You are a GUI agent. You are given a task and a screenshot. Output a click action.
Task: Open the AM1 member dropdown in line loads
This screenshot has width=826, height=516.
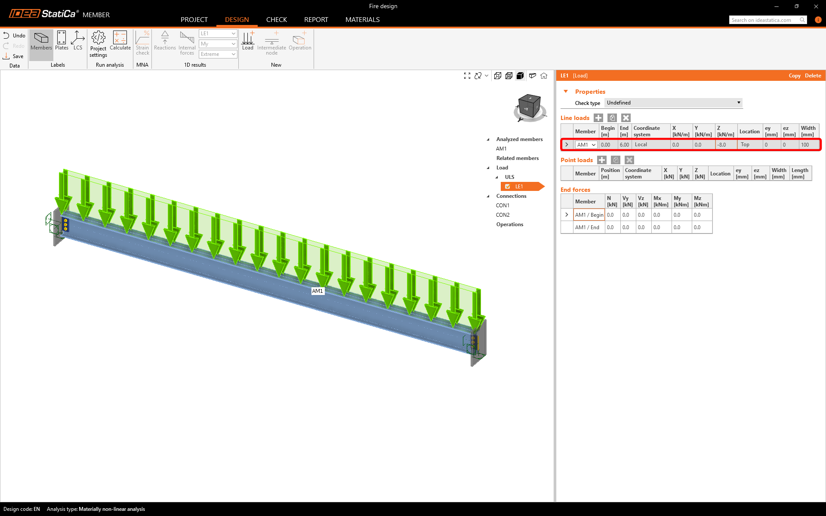[586, 145]
